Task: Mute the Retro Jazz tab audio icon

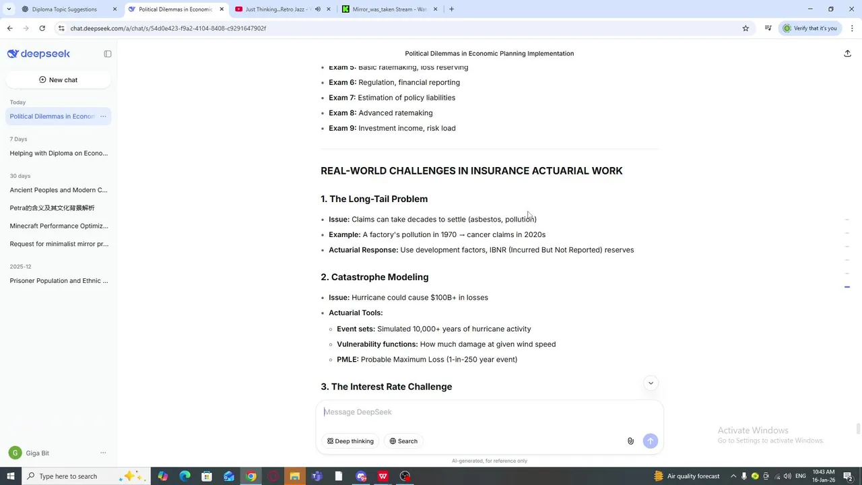Action: (x=318, y=9)
